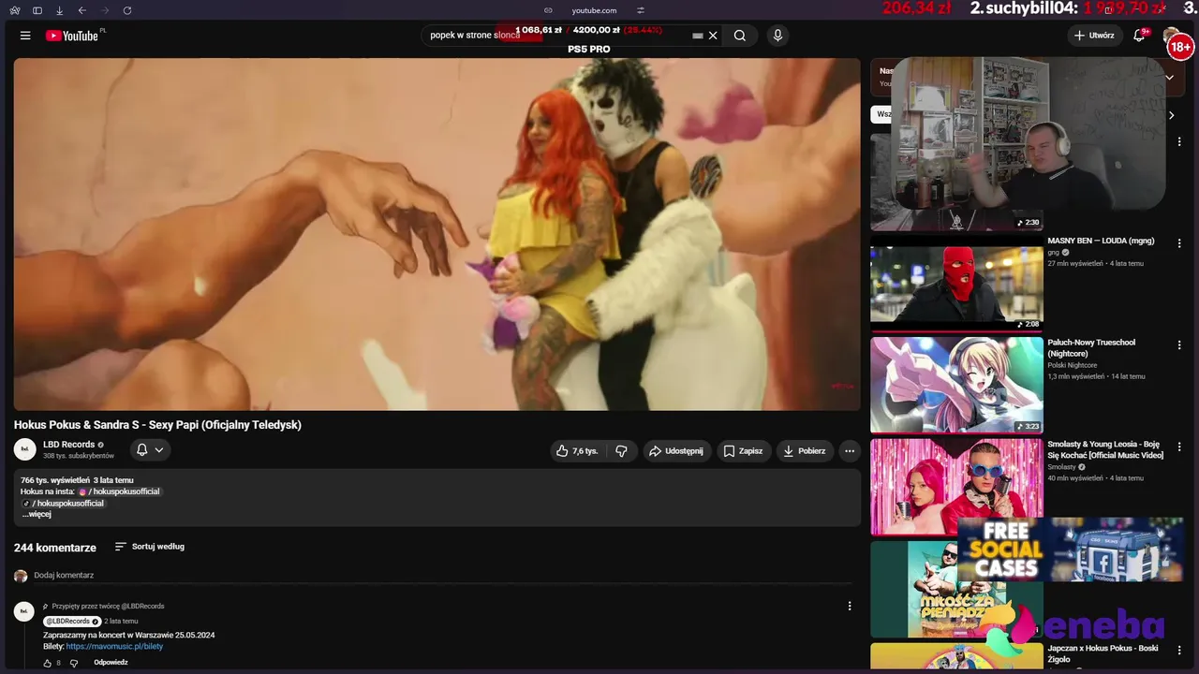Click the browser forward arrow
The width and height of the screenshot is (1199, 674).
tap(105, 10)
